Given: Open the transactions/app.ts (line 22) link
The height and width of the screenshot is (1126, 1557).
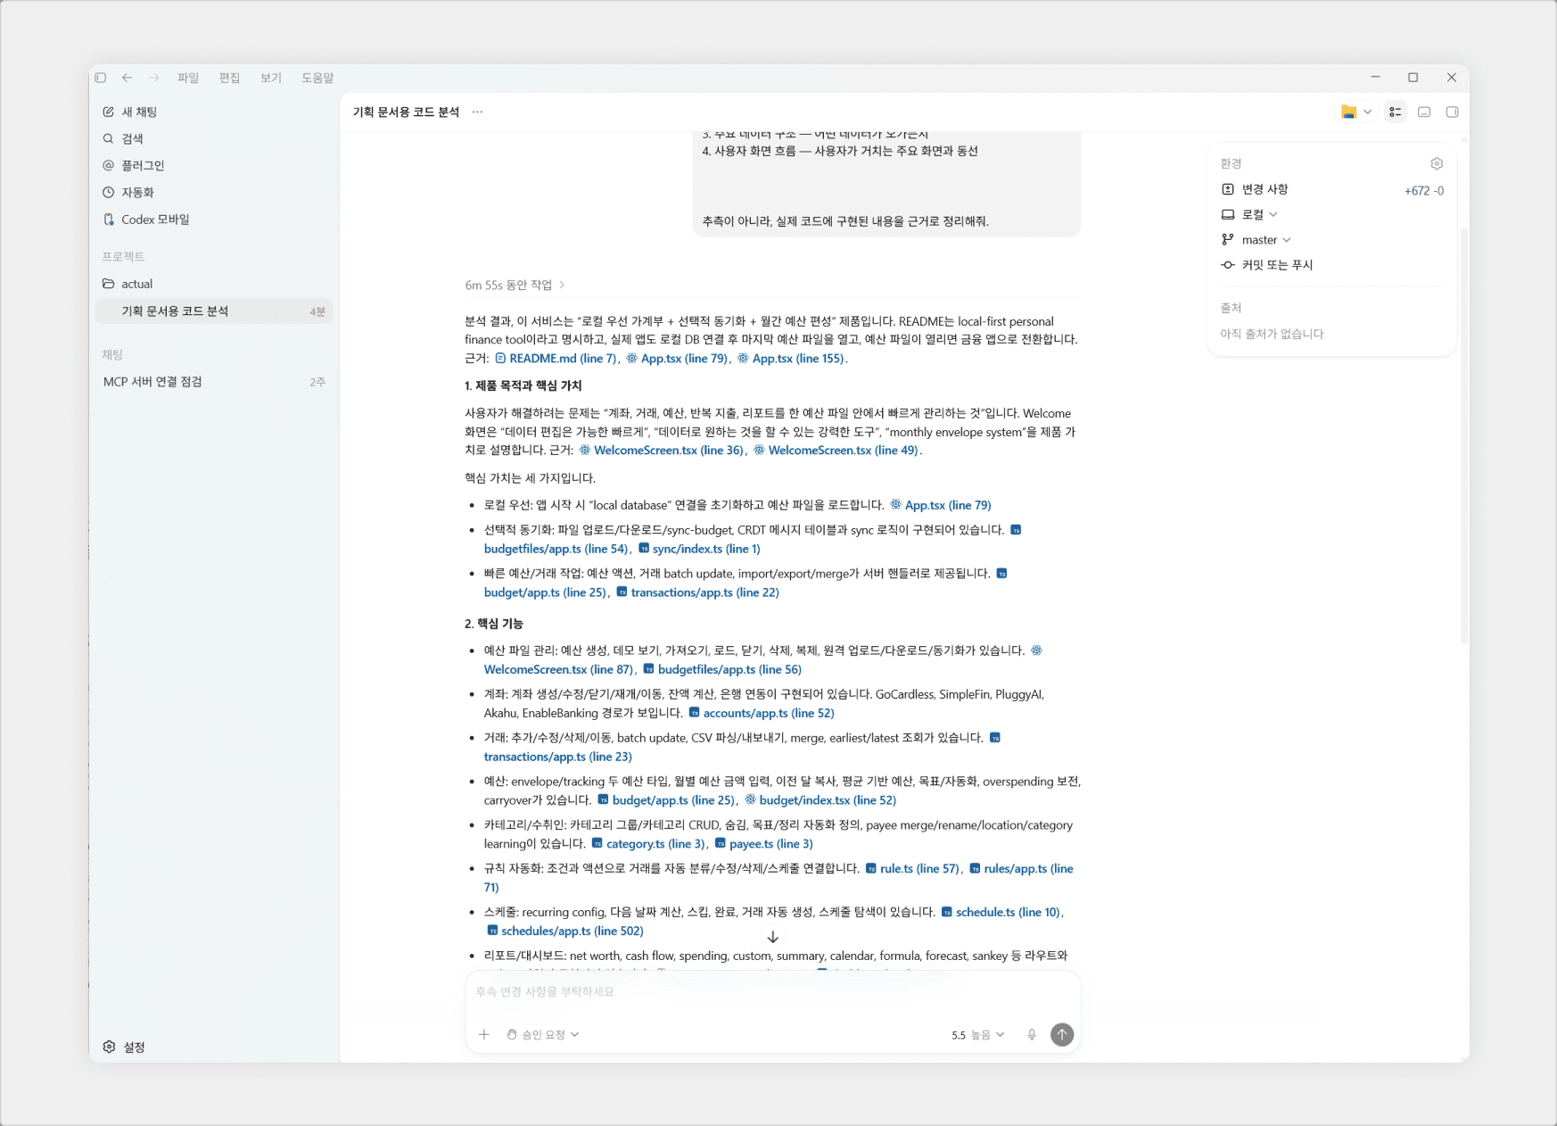Looking at the screenshot, I should [697, 592].
